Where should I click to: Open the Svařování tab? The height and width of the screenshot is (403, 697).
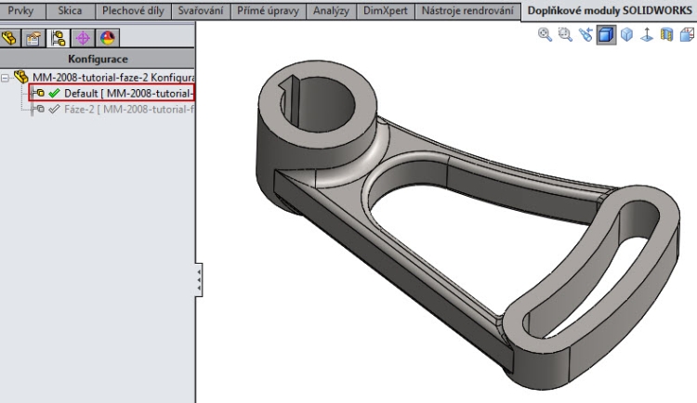[x=201, y=10]
